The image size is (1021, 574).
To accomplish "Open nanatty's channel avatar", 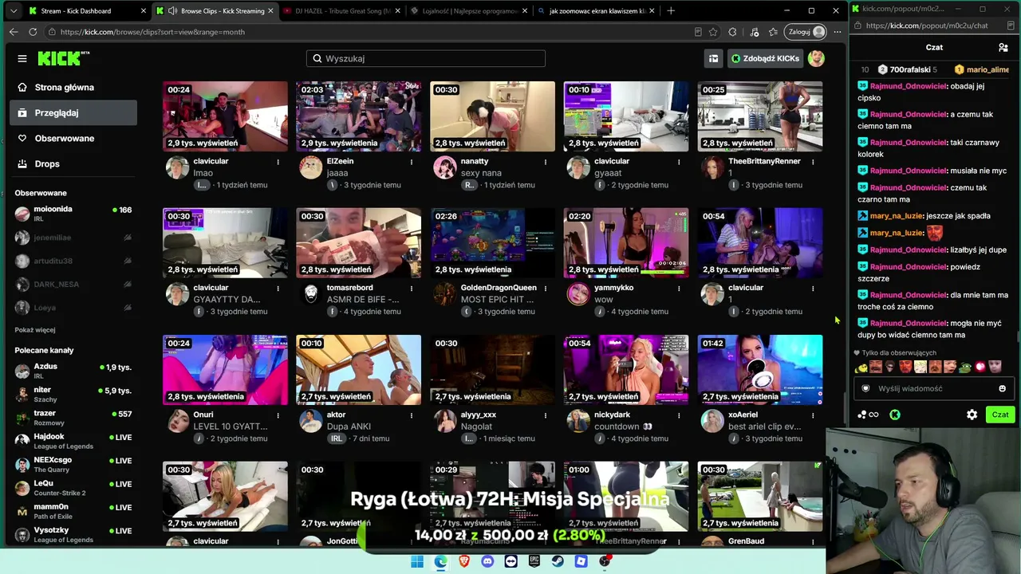I will [x=444, y=167].
